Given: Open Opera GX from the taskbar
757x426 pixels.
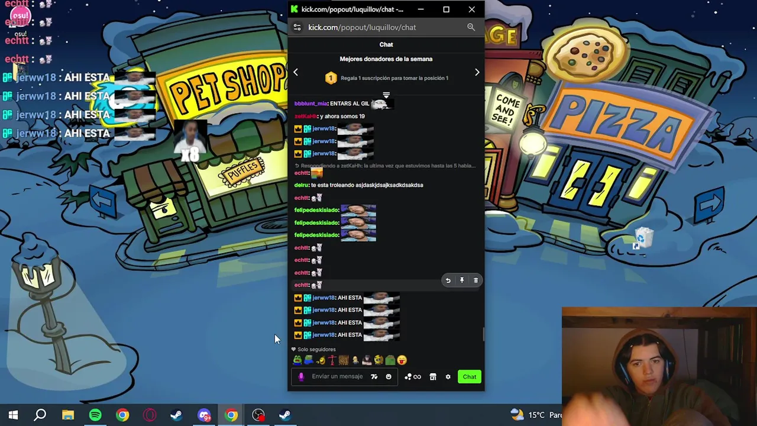Looking at the screenshot, I should click(x=150, y=415).
